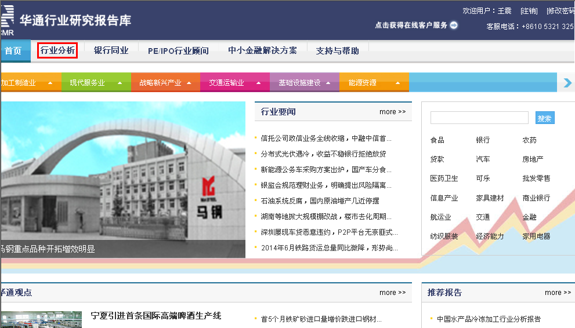Open news 深圳屡现车贷恶意违约
The width and height of the screenshot is (575, 328).
[329, 232]
